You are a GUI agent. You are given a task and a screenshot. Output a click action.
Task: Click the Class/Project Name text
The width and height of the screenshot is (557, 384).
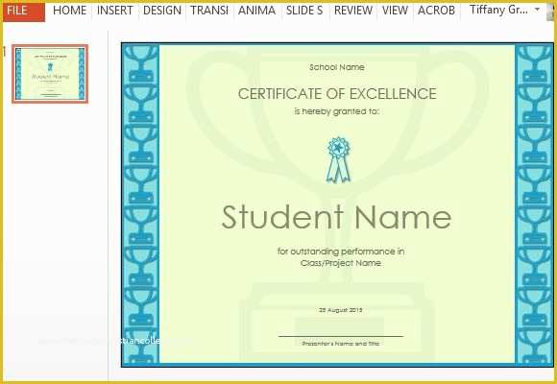pos(341,263)
